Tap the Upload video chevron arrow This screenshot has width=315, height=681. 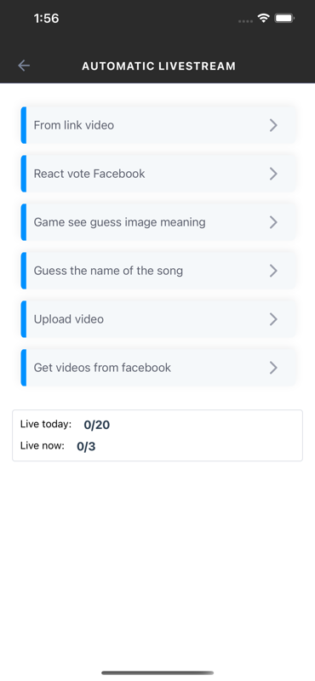point(273,319)
